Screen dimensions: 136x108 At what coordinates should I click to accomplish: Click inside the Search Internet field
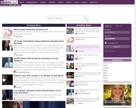(x=66, y=18)
